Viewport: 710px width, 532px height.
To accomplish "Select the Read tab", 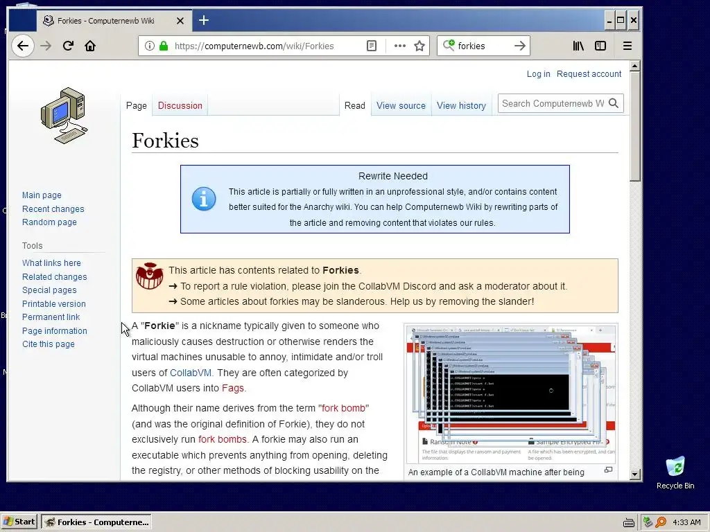I will tap(354, 105).
